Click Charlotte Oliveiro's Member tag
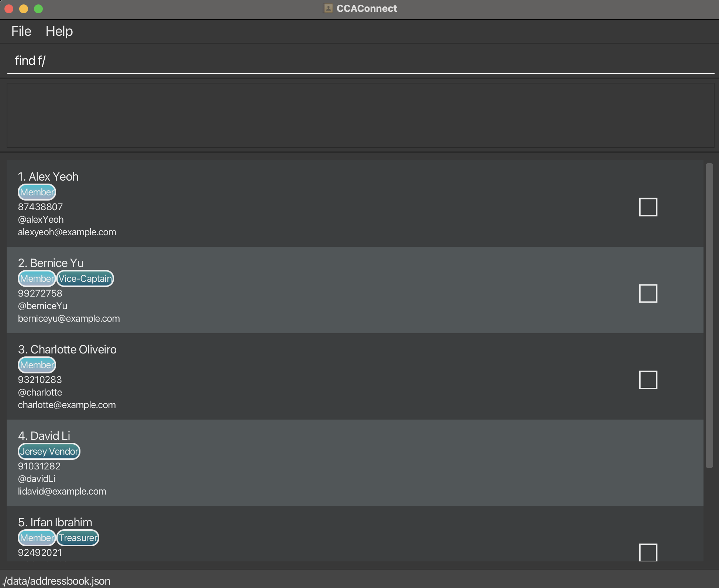The image size is (719, 588). 37,365
